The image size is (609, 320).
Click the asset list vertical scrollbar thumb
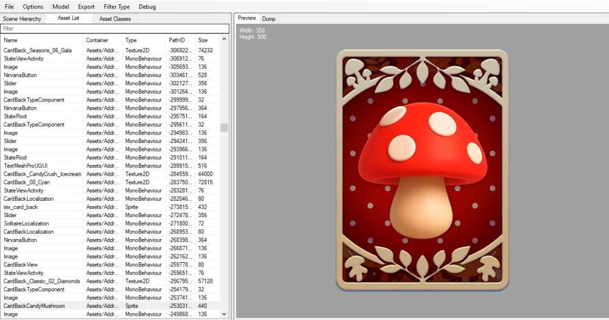click(x=224, y=128)
